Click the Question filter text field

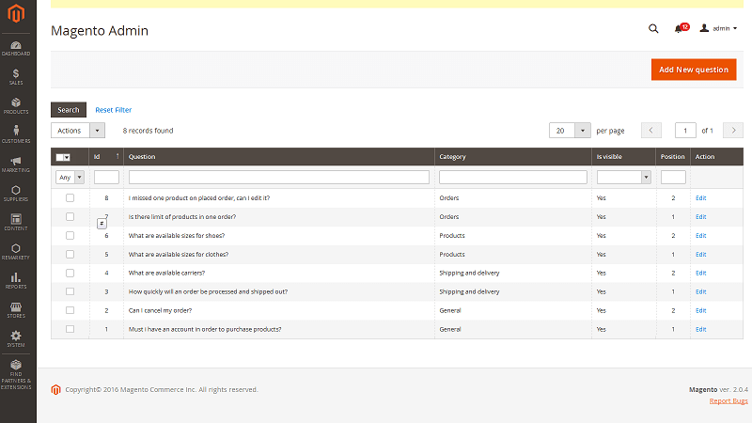(x=278, y=177)
